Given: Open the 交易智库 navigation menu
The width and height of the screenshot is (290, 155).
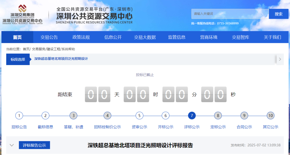Looking at the screenshot, I should tap(241, 37).
